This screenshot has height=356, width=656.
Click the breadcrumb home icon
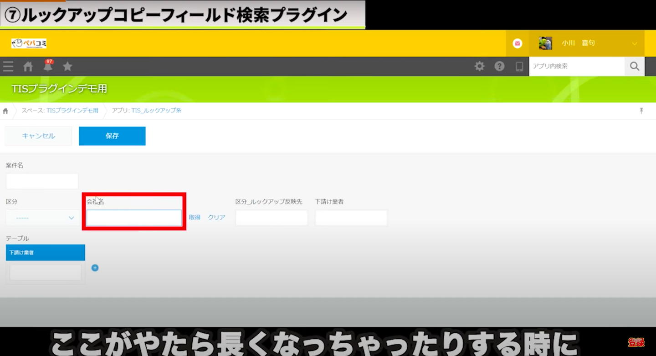pyautogui.click(x=5, y=111)
